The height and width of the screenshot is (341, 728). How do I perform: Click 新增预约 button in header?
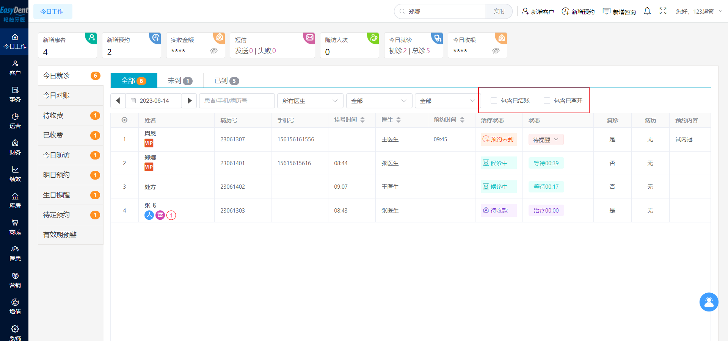[578, 11]
